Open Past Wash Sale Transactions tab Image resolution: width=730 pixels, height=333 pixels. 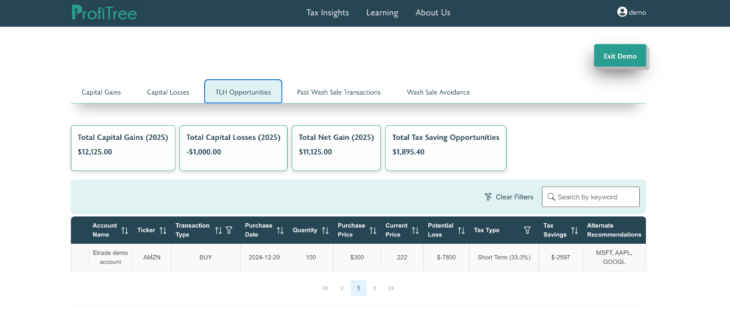[339, 92]
